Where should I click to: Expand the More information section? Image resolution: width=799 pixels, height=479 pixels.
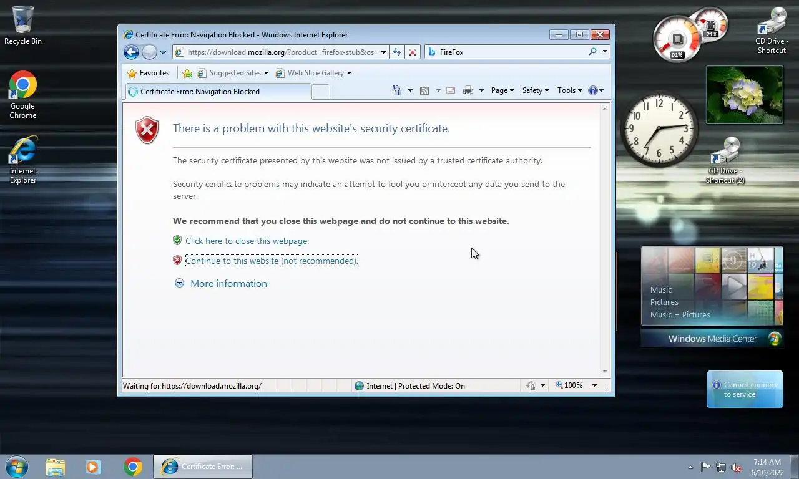click(x=228, y=283)
